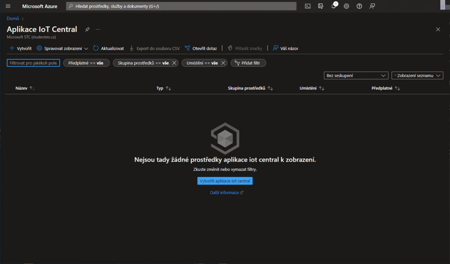Click the Vytvořit aplikace iot central button
The height and width of the screenshot is (264, 450).
[x=225, y=181]
